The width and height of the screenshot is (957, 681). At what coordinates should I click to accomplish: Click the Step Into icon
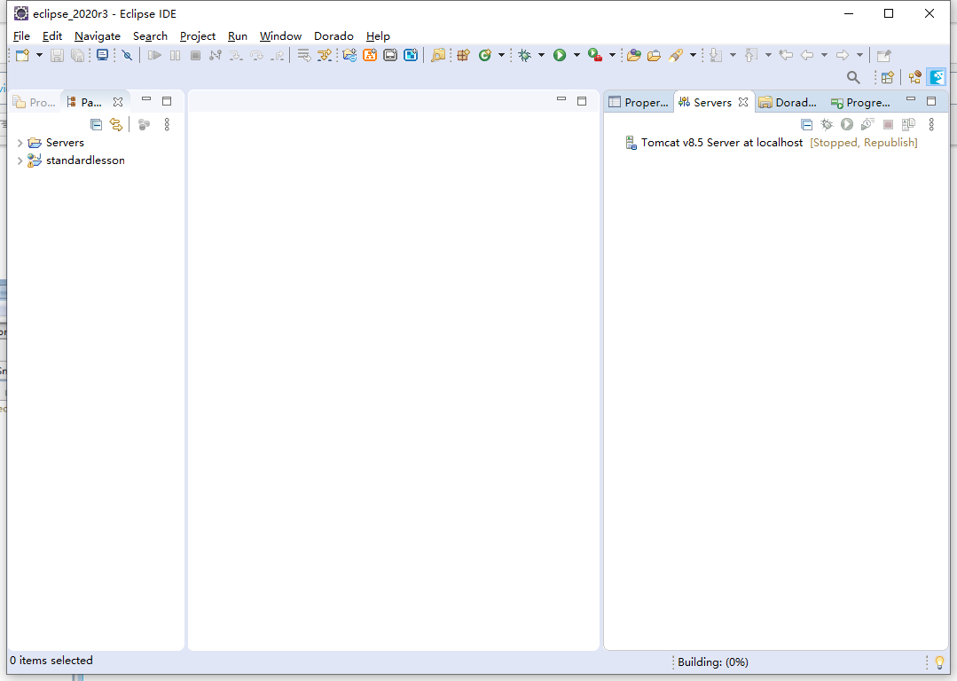[236, 56]
